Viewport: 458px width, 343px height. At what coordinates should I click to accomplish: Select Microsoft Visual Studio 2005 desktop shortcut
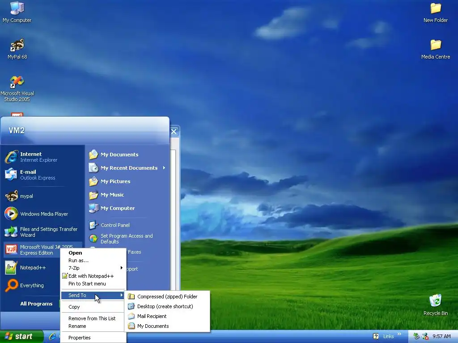pyautogui.click(x=17, y=89)
